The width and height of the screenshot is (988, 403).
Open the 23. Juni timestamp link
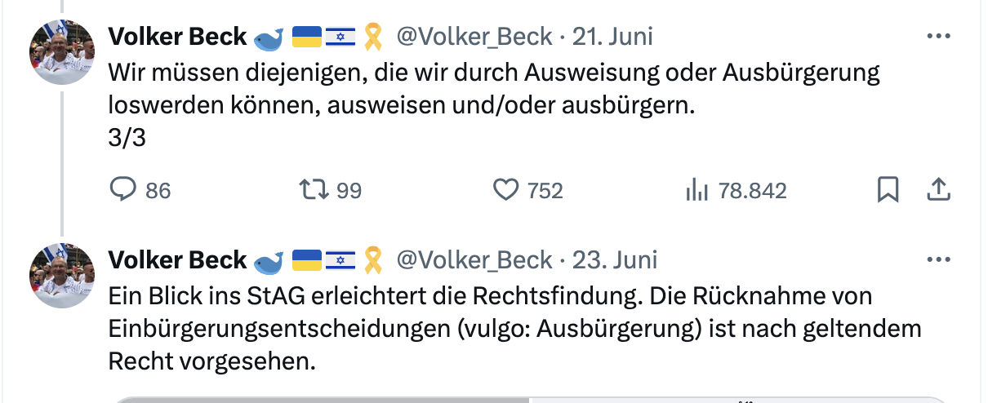point(614,260)
